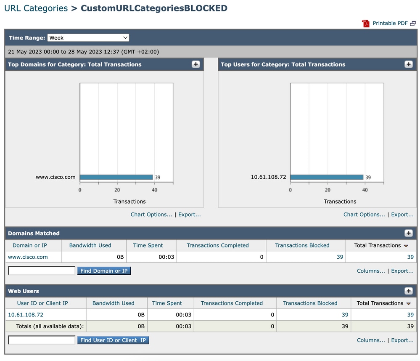
Task: Expand the Domains Matched section
Action: pos(409,233)
